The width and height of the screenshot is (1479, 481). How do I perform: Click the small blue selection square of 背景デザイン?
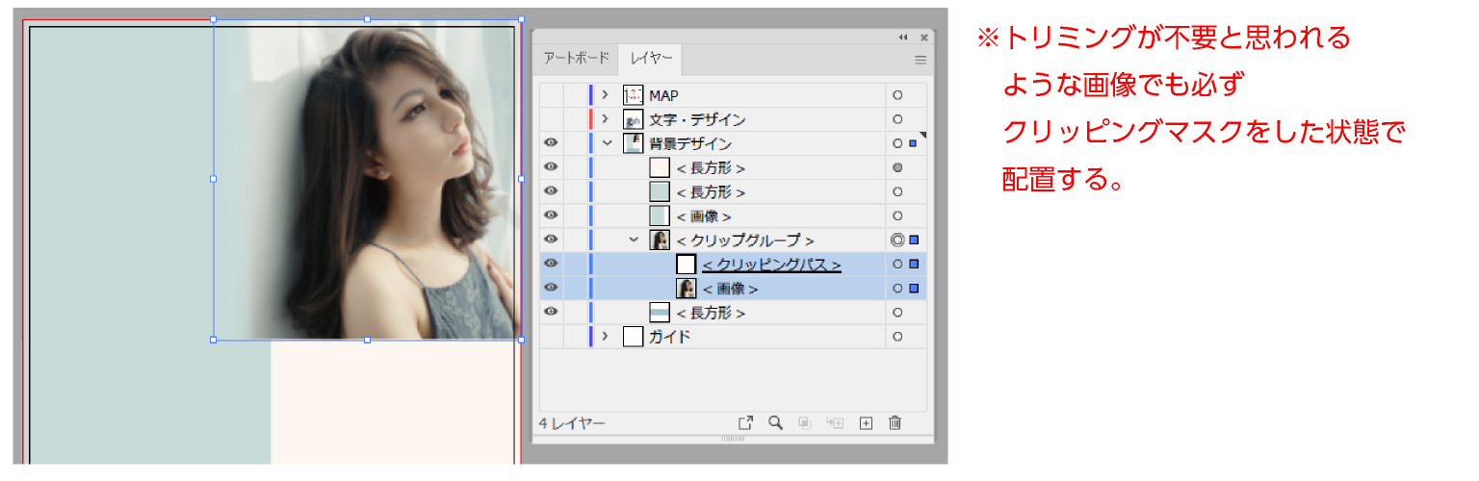pyautogui.click(x=912, y=143)
